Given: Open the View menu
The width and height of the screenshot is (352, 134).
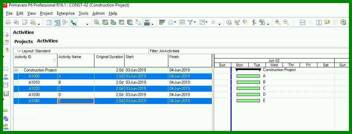Looking at the screenshot, I should coord(32,13).
